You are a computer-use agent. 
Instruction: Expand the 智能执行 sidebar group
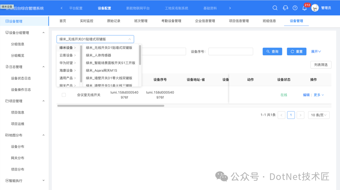click(43, 181)
